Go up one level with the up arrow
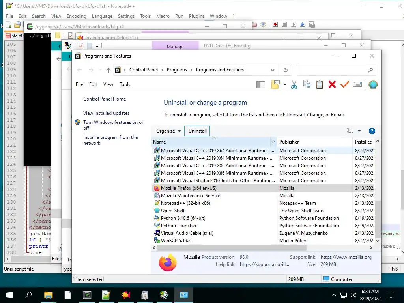The image size is (404, 303). (108, 70)
